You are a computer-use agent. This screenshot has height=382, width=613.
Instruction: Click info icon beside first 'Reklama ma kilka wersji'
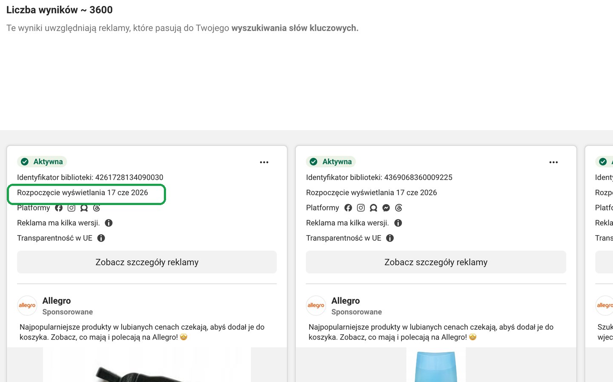click(109, 223)
